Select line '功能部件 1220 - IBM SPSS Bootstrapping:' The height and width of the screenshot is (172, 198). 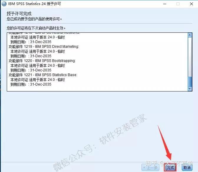coord(42,61)
